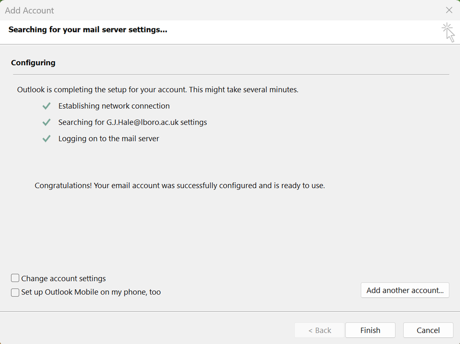Click the sparkle cursor wizard icon
Viewport: 460px width, 344px height.
[x=448, y=32]
